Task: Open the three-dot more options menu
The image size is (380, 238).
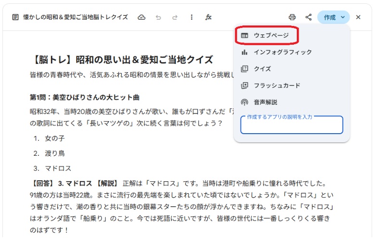Action: [191, 17]
